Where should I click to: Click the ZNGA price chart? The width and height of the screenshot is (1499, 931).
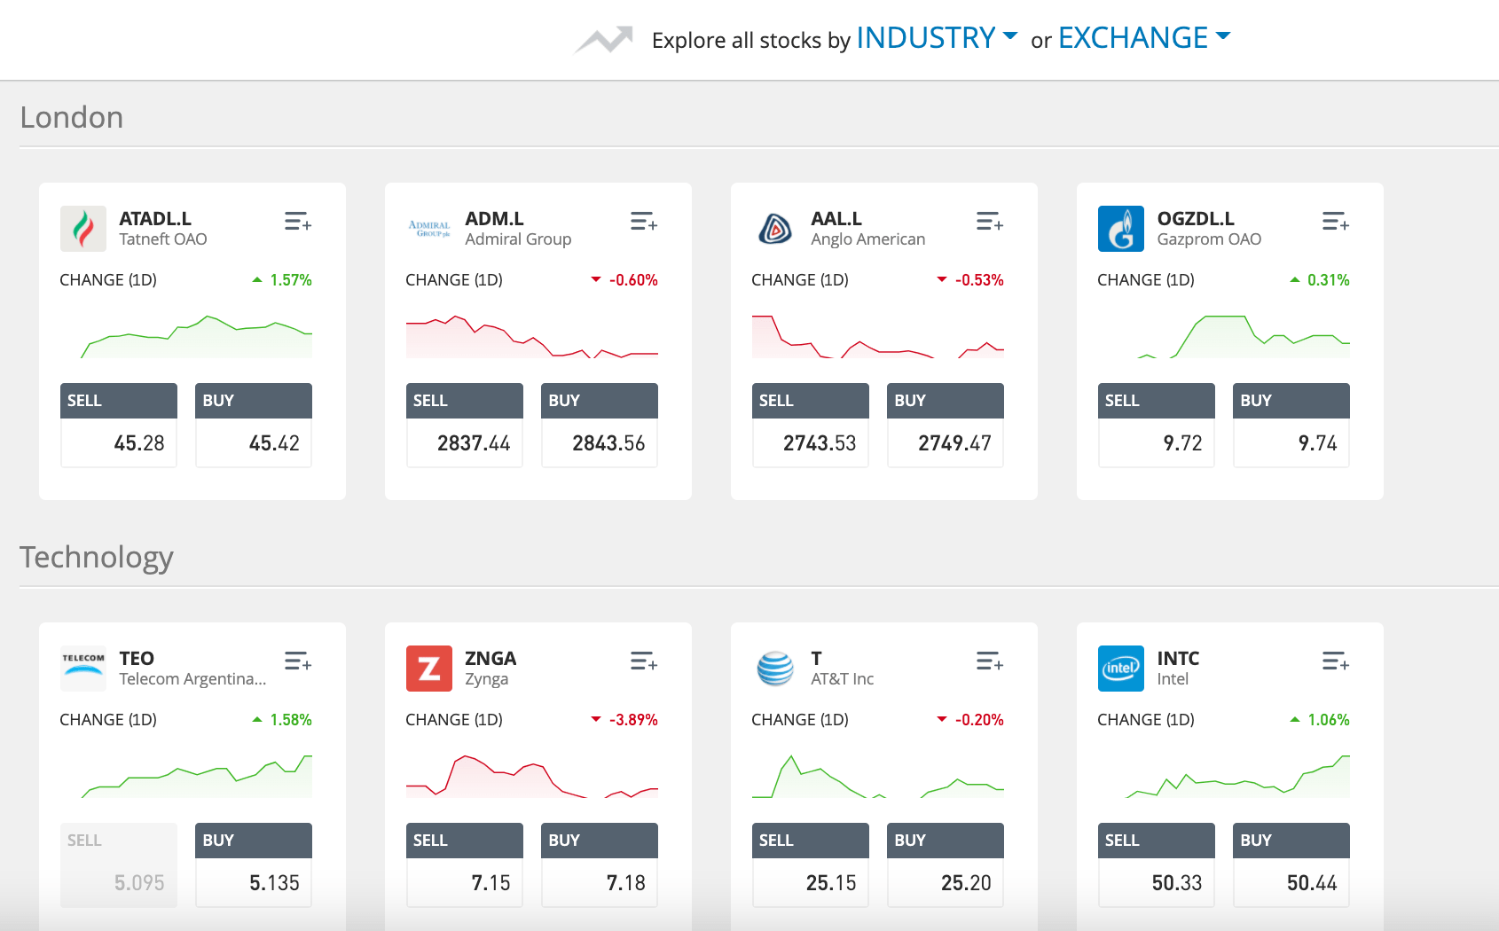tap(532, 776)
